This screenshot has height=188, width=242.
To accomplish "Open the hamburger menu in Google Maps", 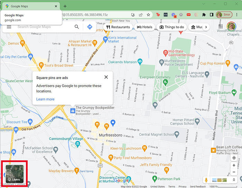I will (9, 27).
